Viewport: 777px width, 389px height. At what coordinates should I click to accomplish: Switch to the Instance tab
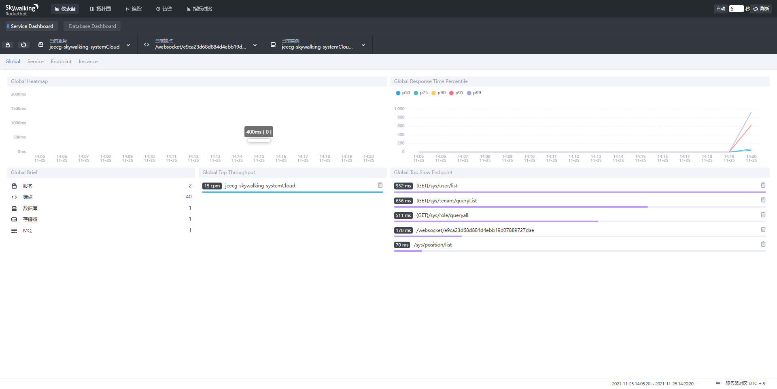coord(88,62)
